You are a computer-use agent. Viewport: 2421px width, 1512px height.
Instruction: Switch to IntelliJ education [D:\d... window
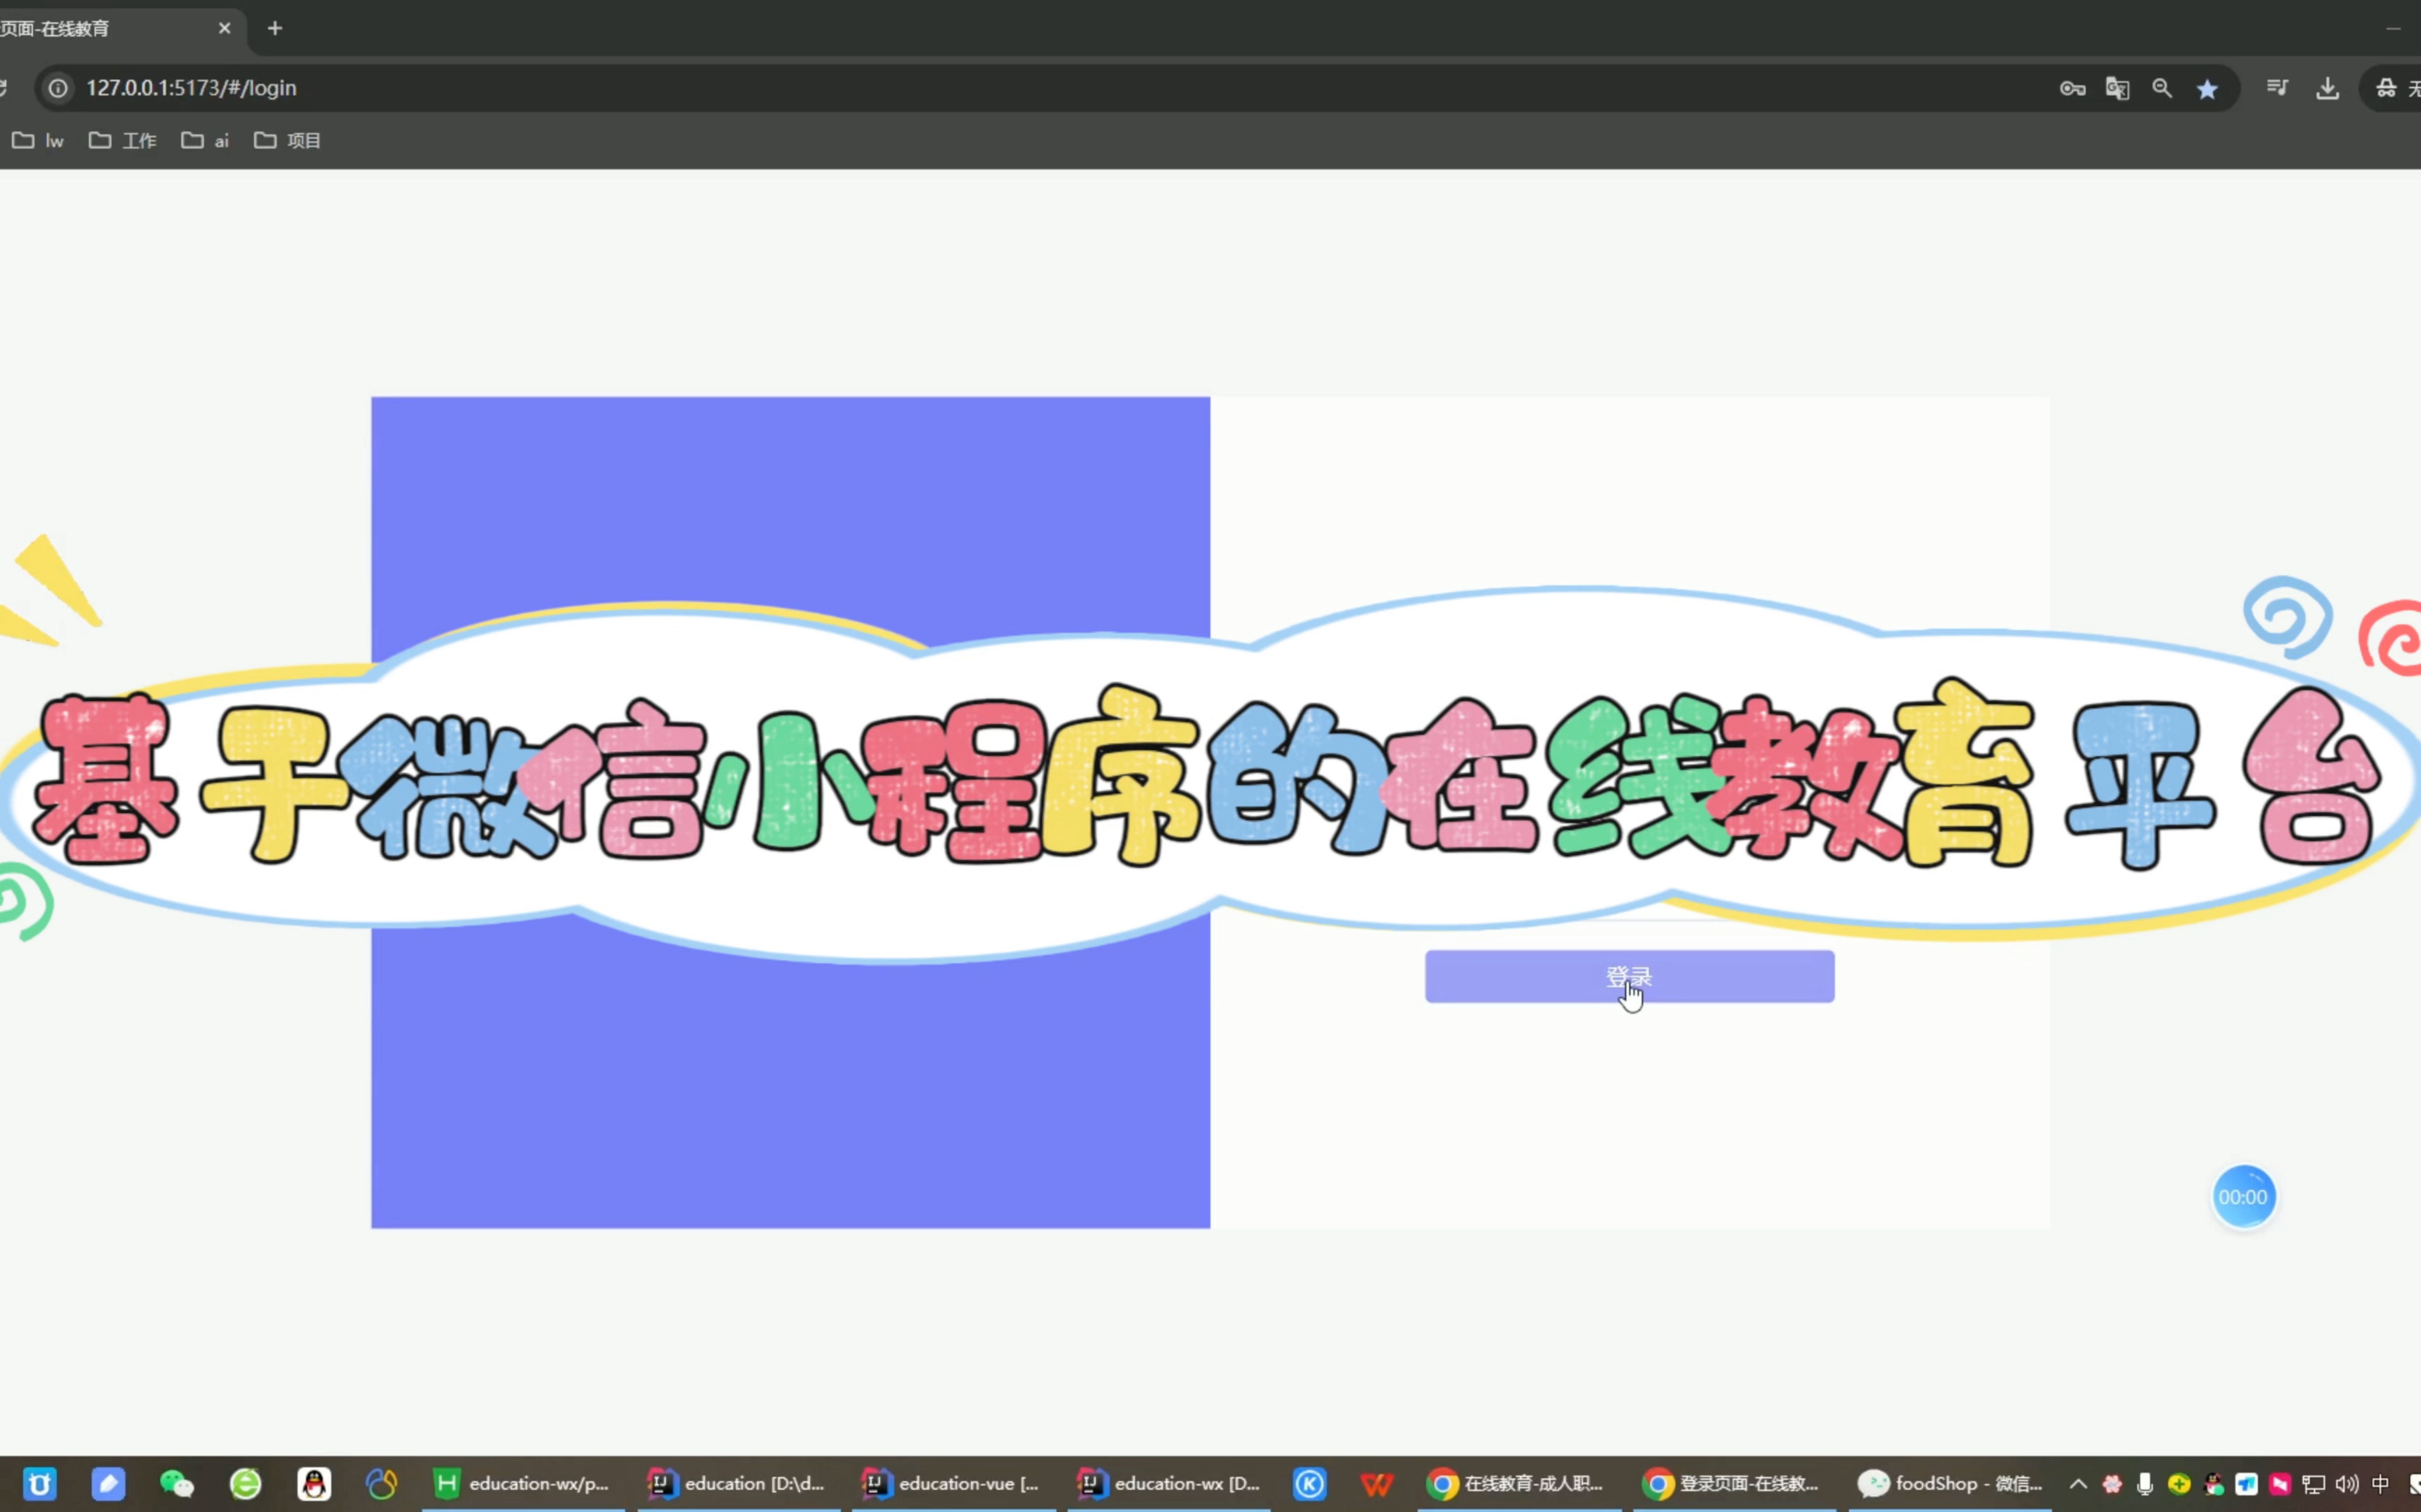[739, 1484]
